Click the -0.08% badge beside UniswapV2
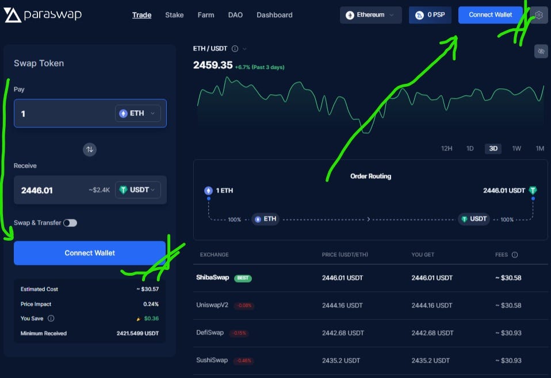Screen dimensions: 551x378 [x=244, y=306]
